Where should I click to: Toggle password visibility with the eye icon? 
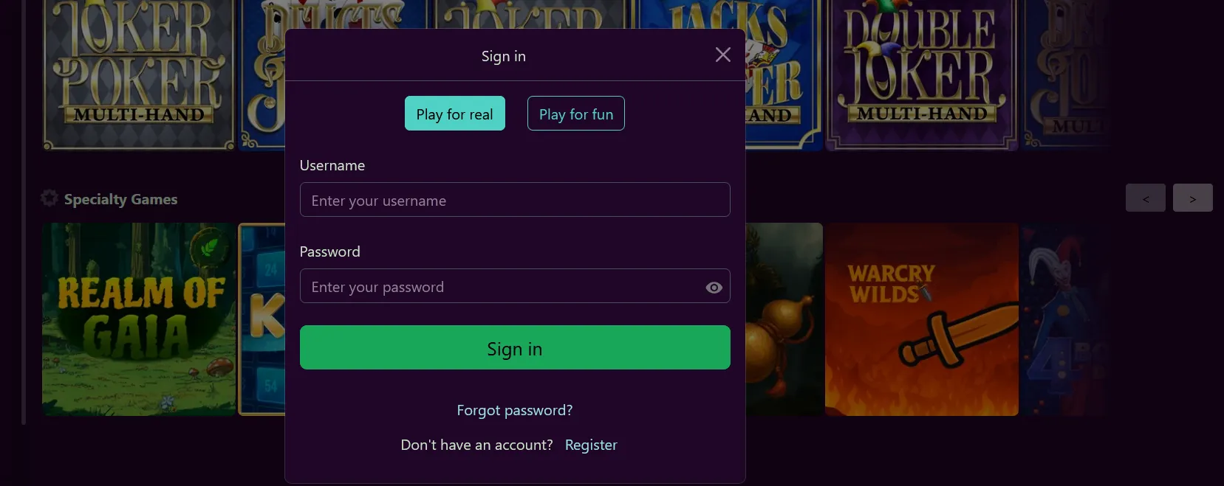(712, 287)
